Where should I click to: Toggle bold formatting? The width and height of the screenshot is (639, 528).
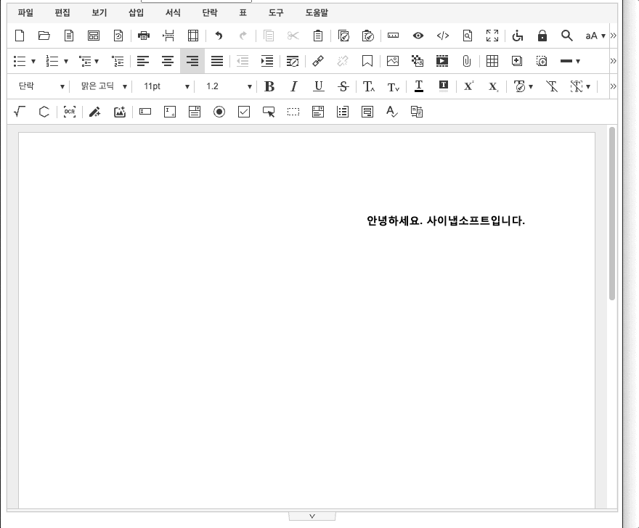coord(269,86)
